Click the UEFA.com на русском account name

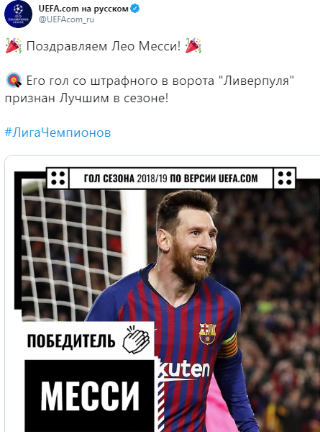click(83, 9)
